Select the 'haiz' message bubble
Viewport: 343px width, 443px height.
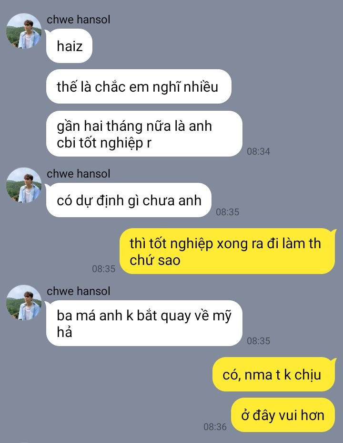click(x=70, y=46)
